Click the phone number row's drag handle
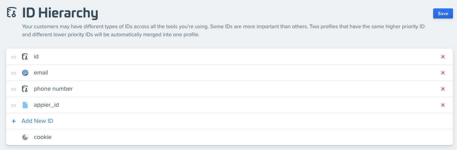The height and width of the screenshot is (150, 457). point(14,89)
